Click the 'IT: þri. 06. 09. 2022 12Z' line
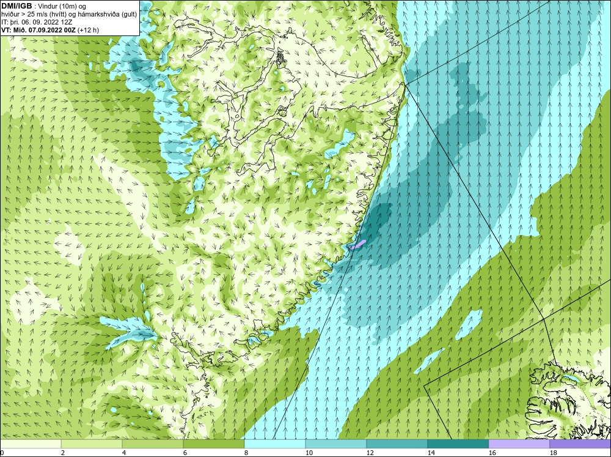The image size is (611, 457). [x=36, y=22]
